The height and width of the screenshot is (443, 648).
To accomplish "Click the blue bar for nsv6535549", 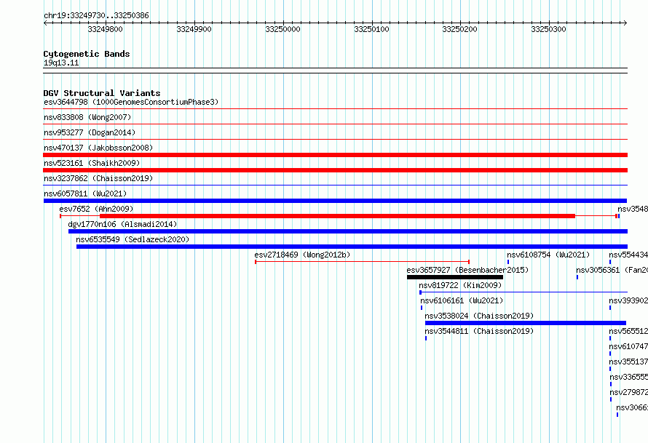I will coord(352,247).
